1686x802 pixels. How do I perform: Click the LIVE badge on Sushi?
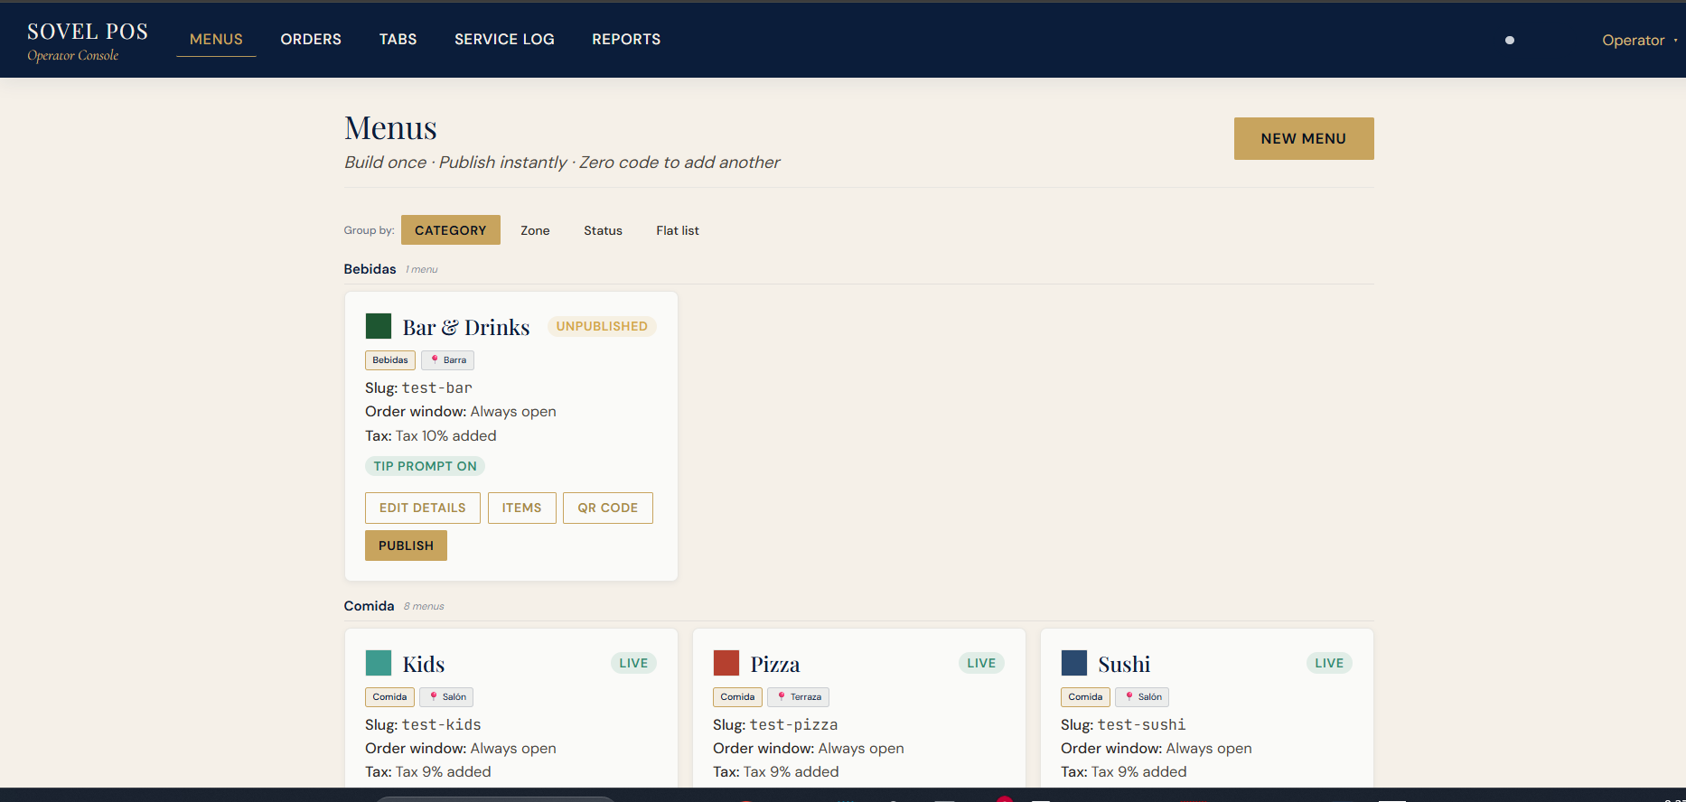click(1329, 663)
